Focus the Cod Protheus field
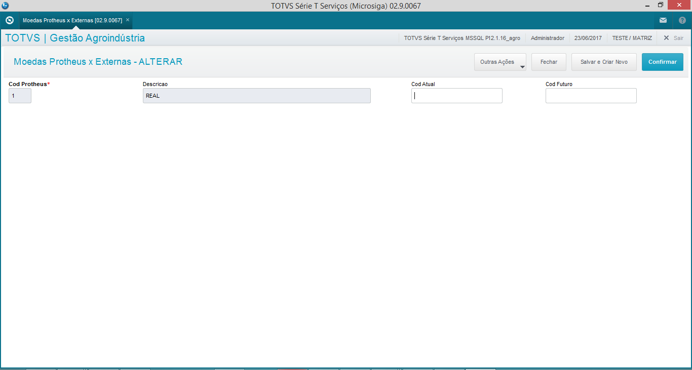This screenshot has width=692, height=370. (x=20, y=96)
